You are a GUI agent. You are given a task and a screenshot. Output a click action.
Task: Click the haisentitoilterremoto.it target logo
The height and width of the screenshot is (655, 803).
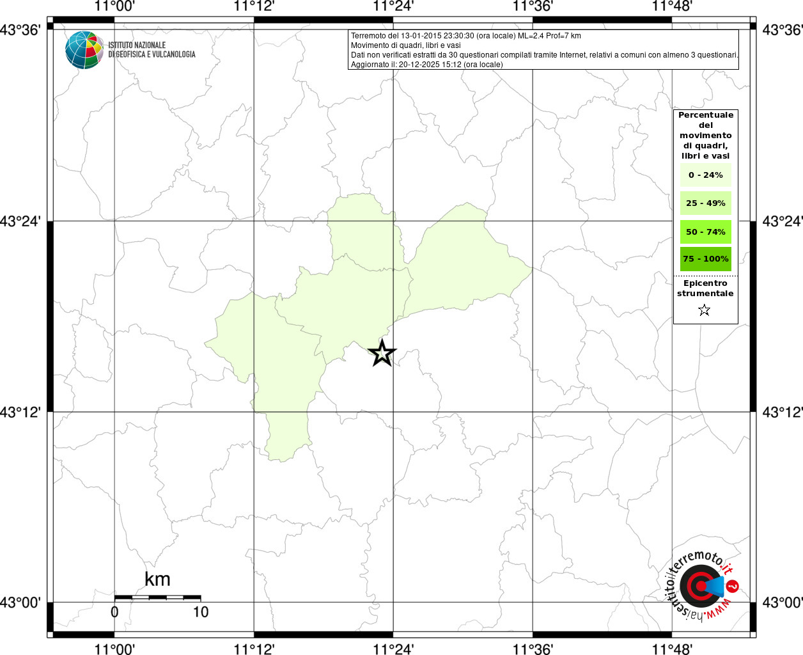[702, 585]
